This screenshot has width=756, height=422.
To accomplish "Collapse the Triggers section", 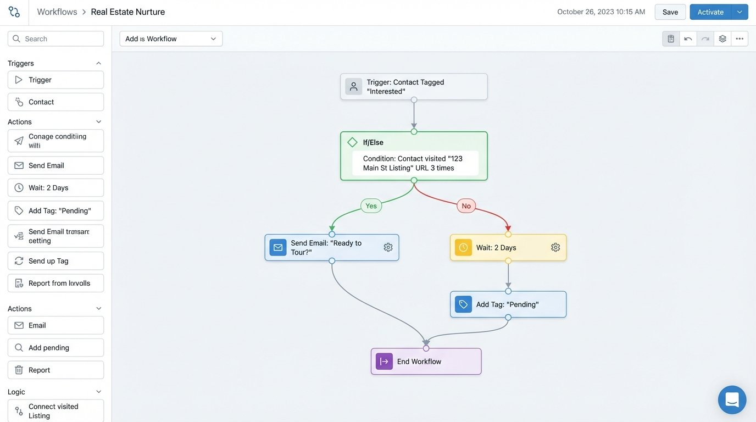I will point(98,63).
